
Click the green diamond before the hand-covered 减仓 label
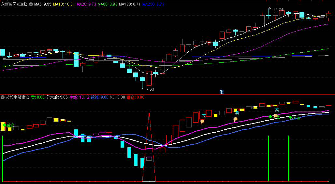270,116
